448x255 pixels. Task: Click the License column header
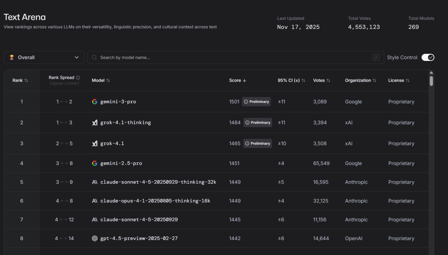click(x=399, y=80)
